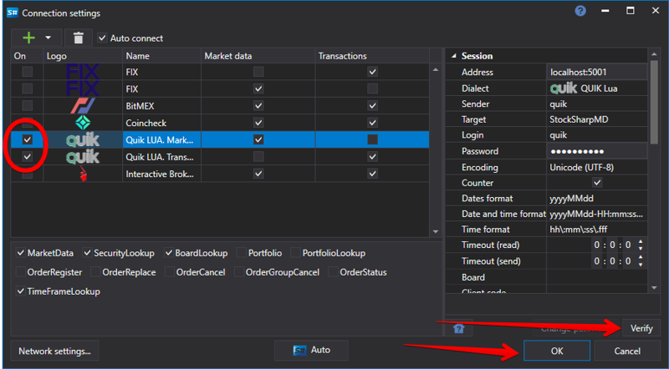Click the Coincheck logo

(83, 123)
